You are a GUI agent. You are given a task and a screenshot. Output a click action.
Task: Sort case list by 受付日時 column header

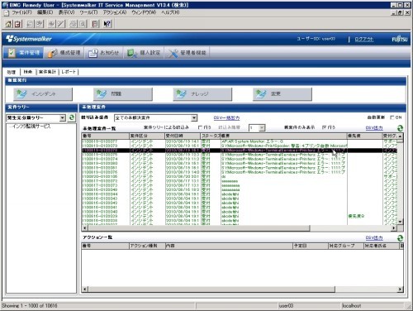[x=183, y=136]
